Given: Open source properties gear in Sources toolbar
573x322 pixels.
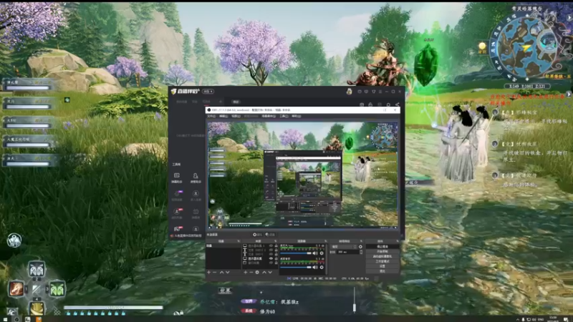Looking at the screenshot, I should (257, 273).
